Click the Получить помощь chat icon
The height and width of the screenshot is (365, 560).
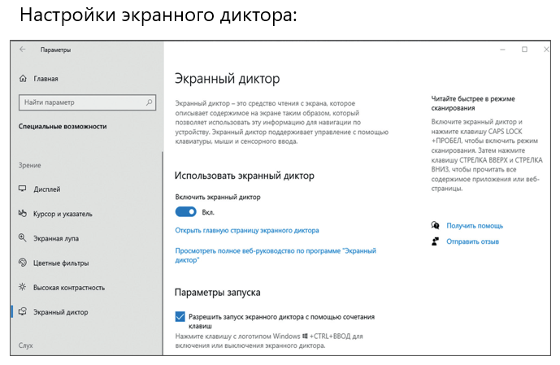click(435, 225)
